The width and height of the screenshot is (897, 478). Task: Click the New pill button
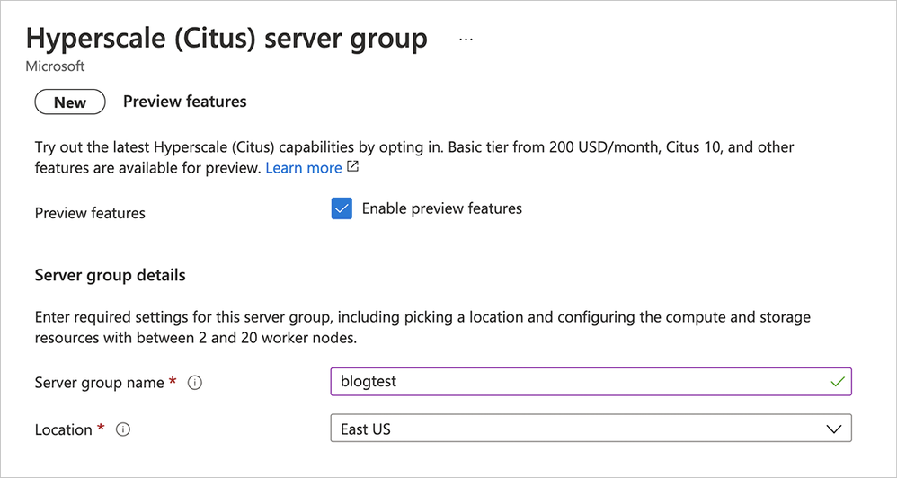click(x=70, y=102)
